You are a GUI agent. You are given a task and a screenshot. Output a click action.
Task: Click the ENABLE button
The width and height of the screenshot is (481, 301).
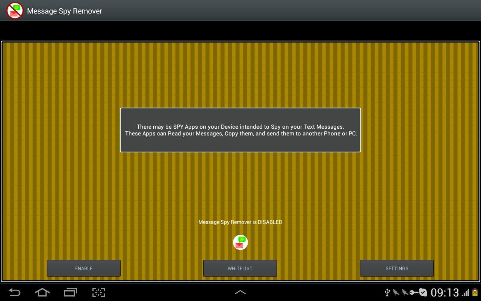pos(84,268)
